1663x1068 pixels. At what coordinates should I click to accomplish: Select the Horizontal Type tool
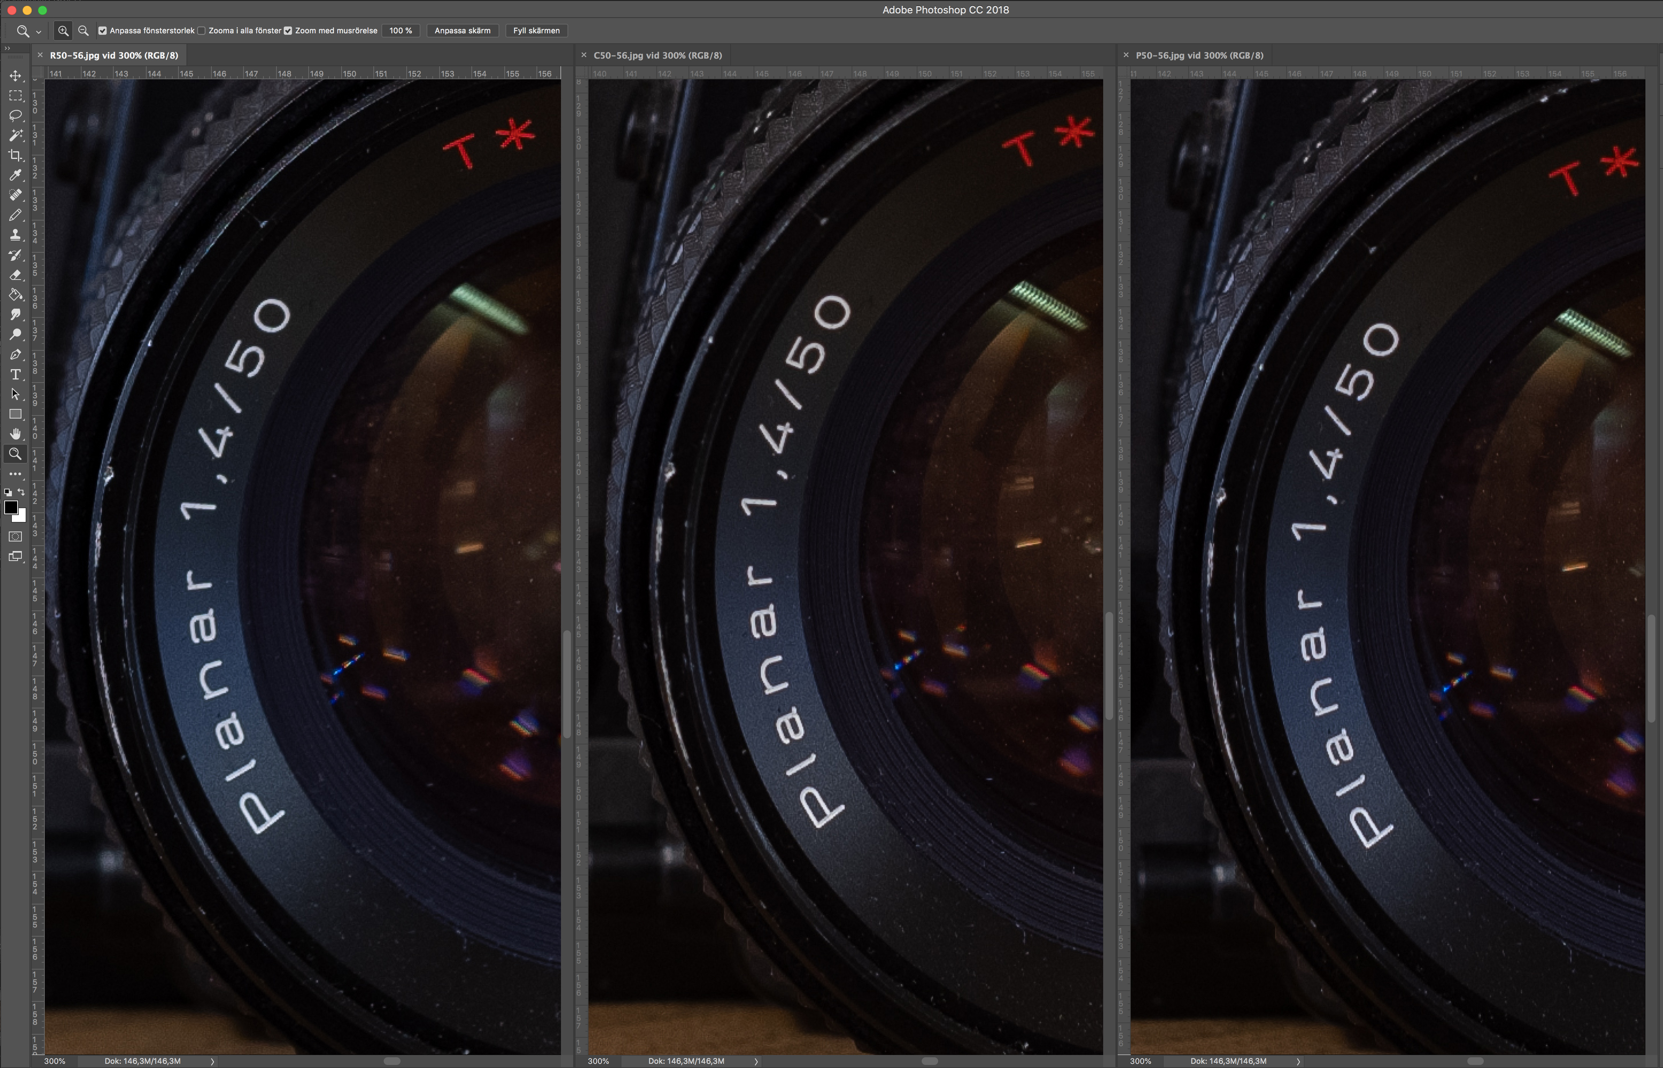tap(15, 375)
